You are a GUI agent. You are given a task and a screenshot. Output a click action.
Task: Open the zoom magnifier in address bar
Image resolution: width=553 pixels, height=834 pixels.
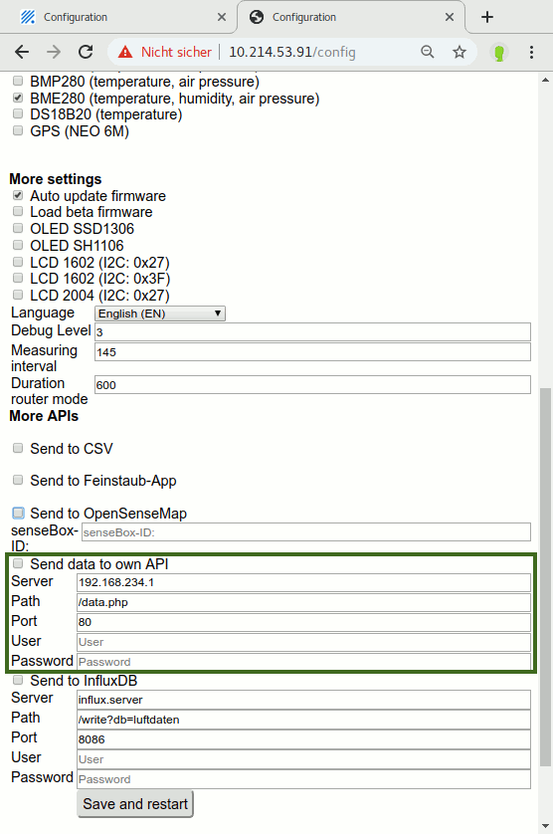pos(427,52)
